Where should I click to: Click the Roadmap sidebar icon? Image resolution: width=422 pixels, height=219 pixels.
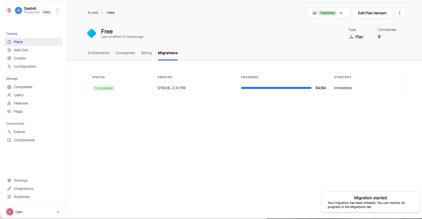tap(9, 197)
